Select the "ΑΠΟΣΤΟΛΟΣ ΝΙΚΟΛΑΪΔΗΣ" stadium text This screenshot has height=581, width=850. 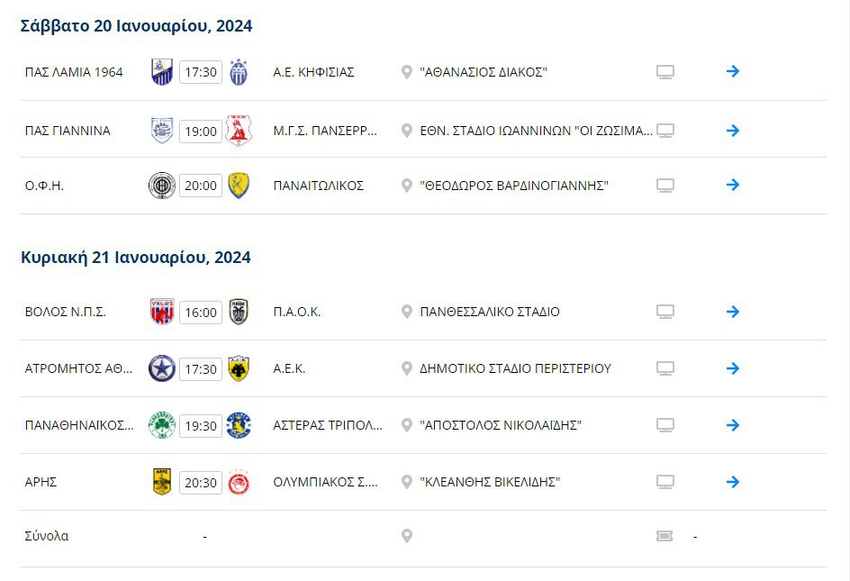point(501,425)
